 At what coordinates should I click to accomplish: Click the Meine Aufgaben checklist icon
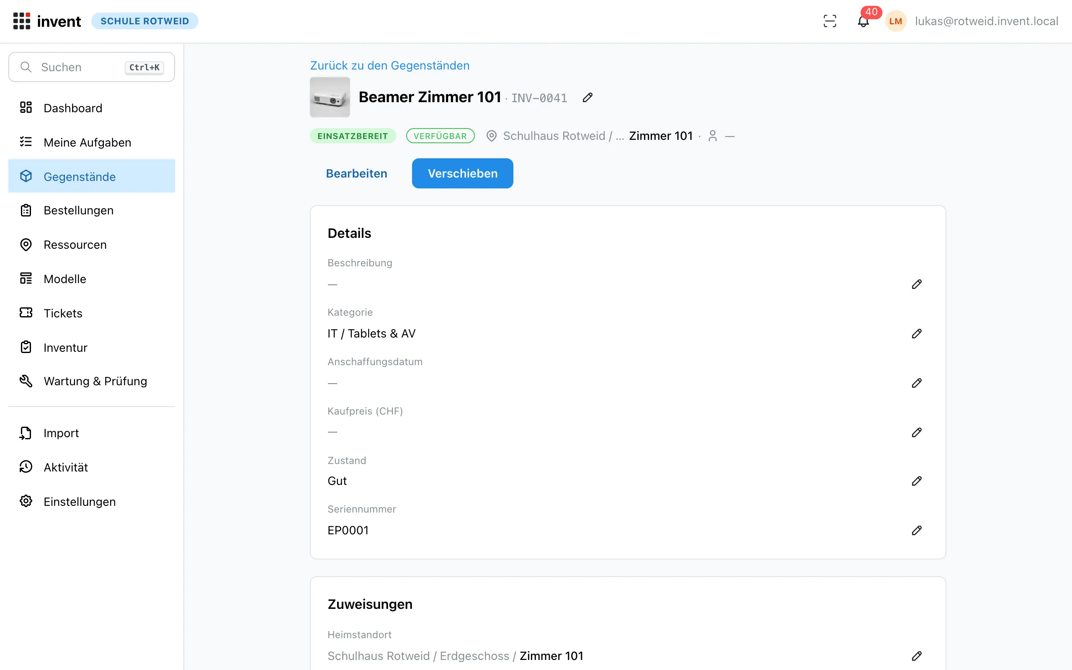(x=26, y=142)
